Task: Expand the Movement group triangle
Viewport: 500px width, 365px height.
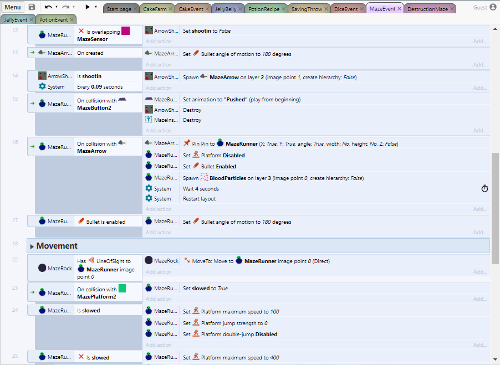Action: (x=32, y=246)
